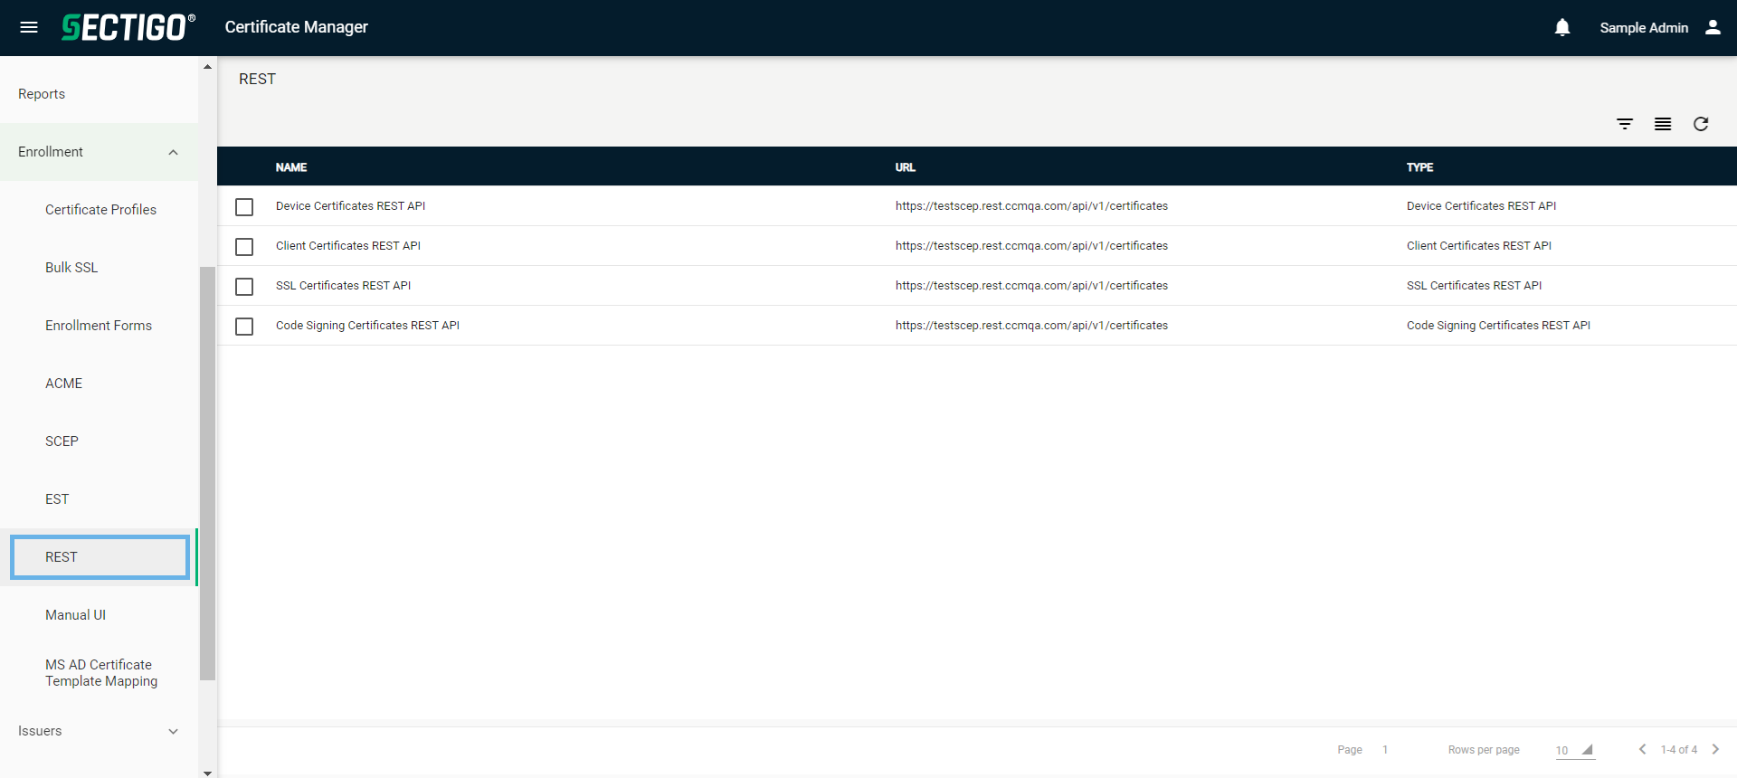Click the URL in the Code Signing row
The width and height of the screenshot is (1737, 778).
click(1031, 326)
